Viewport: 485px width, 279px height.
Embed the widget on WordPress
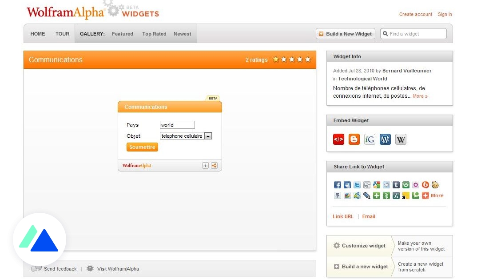[x=385, y=139]
